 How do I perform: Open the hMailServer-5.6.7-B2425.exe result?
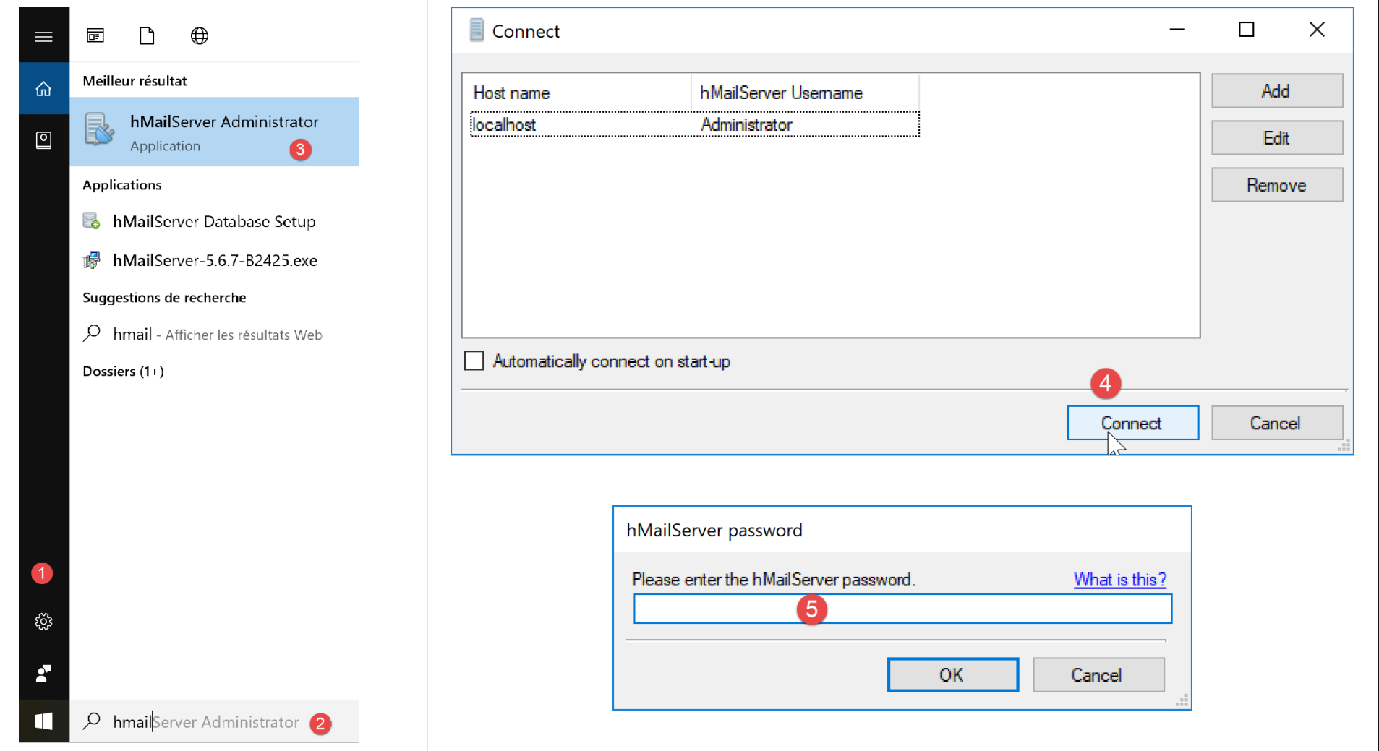click(214, 260)
